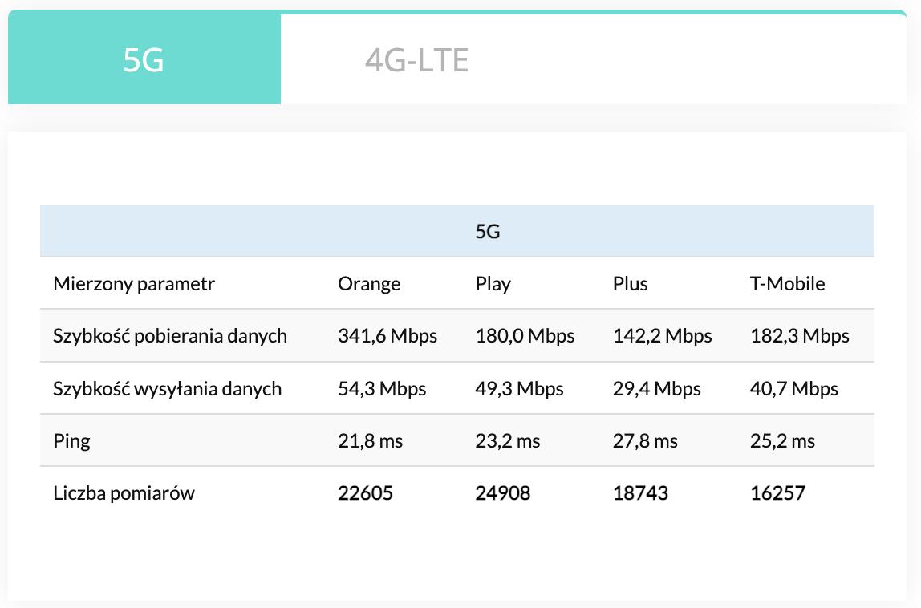The width and height of the screenshot is (921, 608).
Task: Click the Orange column header
Action: [369, 284]
